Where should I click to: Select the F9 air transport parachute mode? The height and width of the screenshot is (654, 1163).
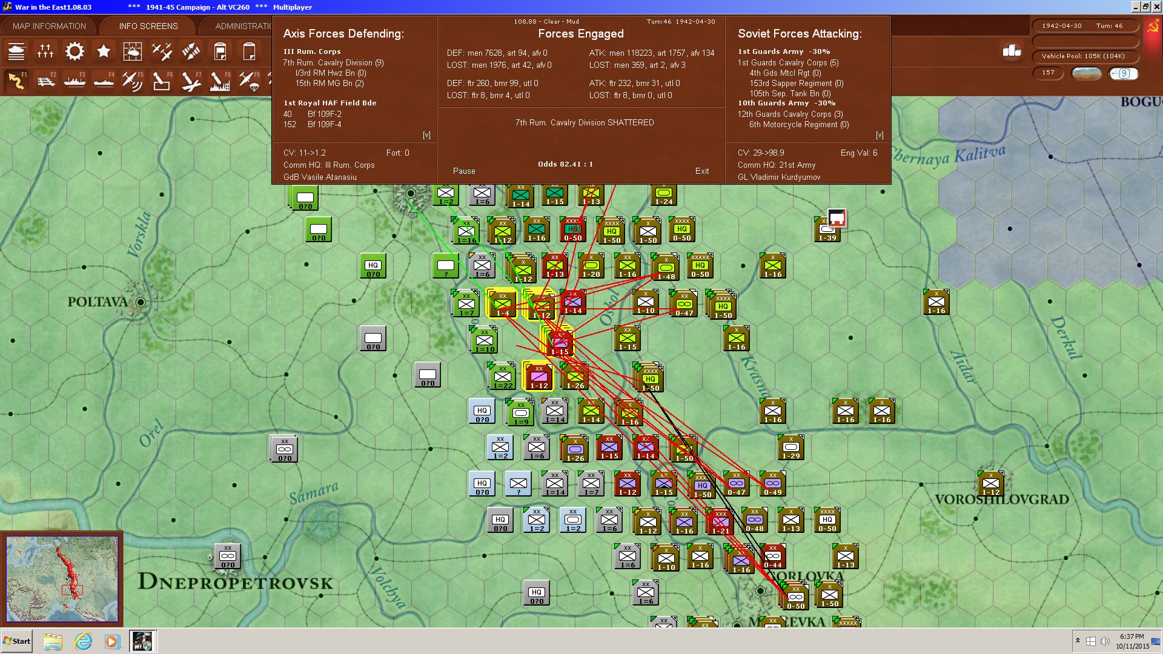[x=249, y=81]
